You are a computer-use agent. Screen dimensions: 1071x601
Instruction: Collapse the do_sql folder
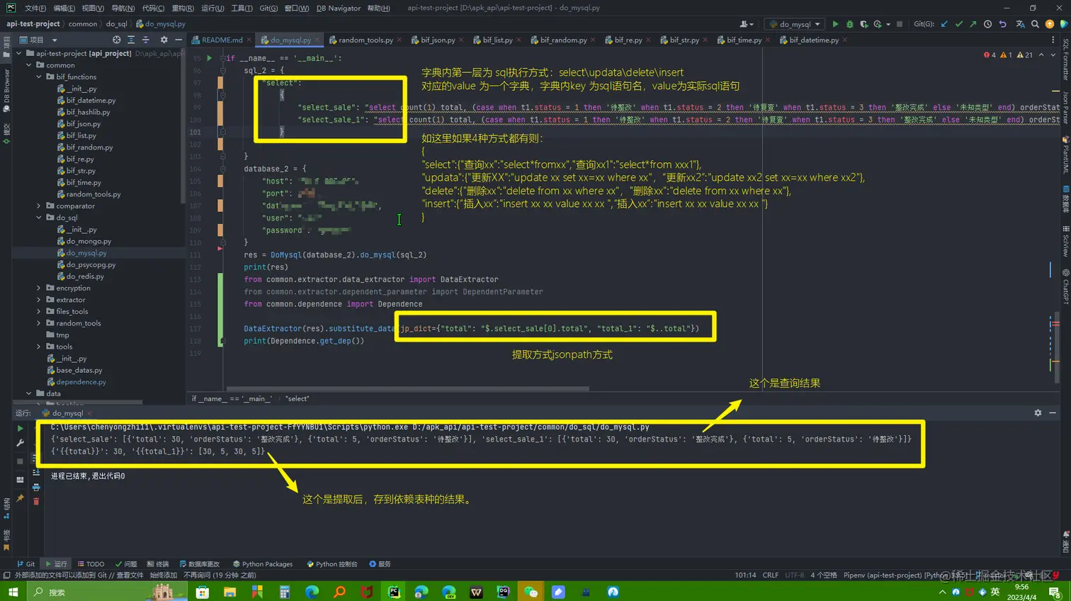coord(39,218)
